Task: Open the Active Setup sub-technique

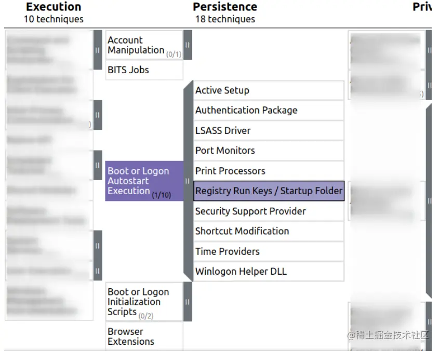Action: [x=269, y=90]
